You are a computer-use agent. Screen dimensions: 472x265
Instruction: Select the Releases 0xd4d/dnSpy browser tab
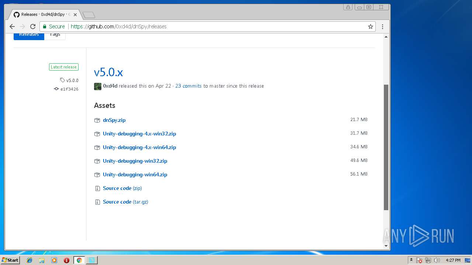pyautogui.click(x=44, y=14)
